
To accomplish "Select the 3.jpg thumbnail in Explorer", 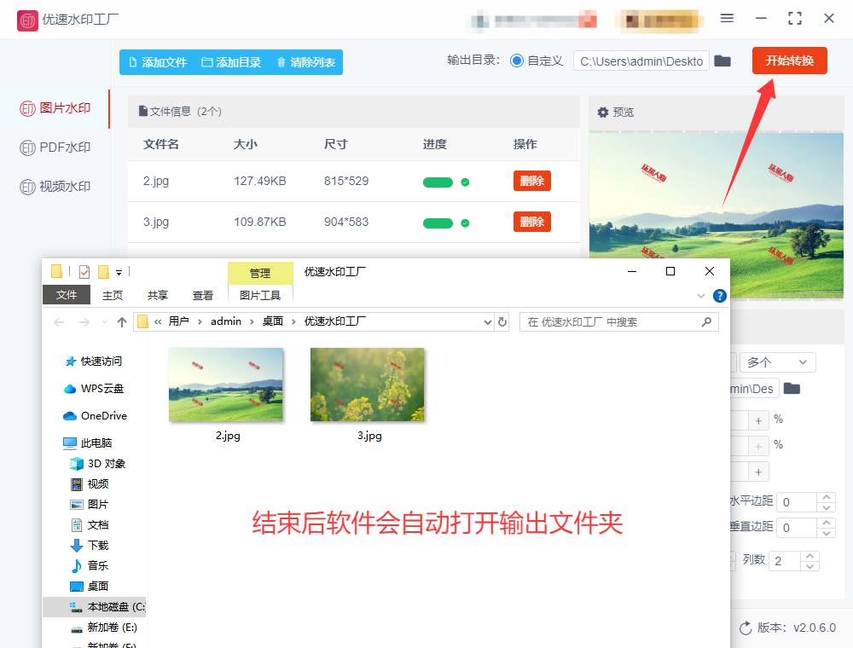I will coord(367,385).
